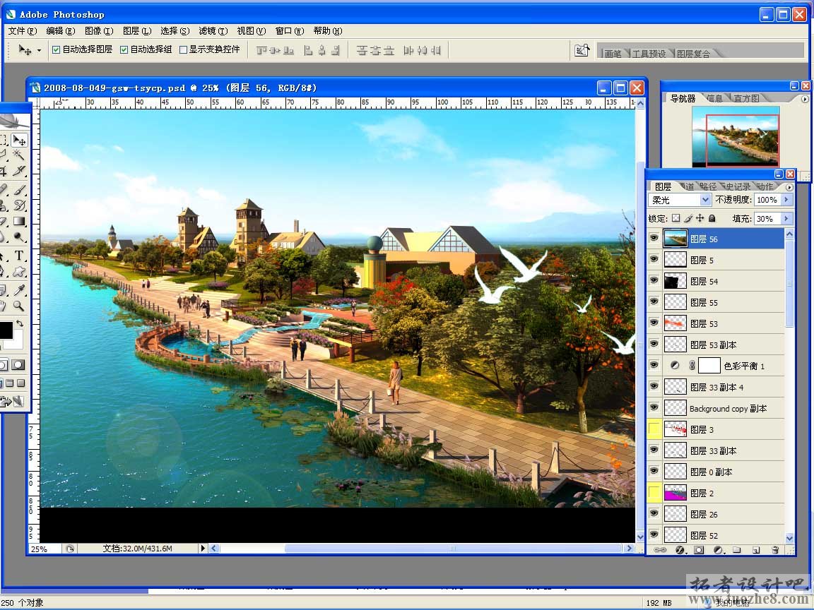The height and width of the screenshot is (610, 814).
Task: Hide the Background copy 副本 layer
Action: tap(654, 407)
